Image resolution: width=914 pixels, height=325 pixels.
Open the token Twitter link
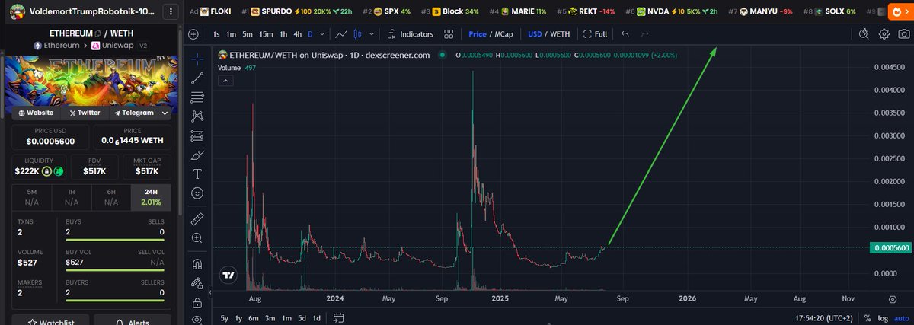[85, 113]
